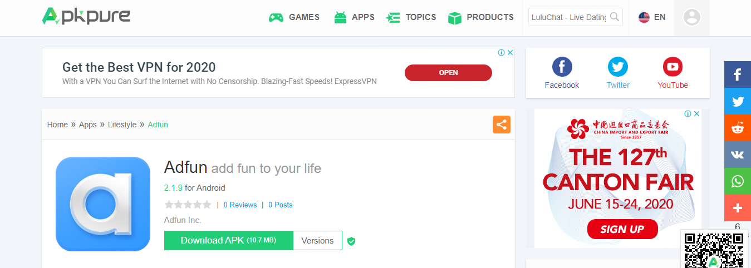Open the Versions button
751x268 pixels.
317,241
